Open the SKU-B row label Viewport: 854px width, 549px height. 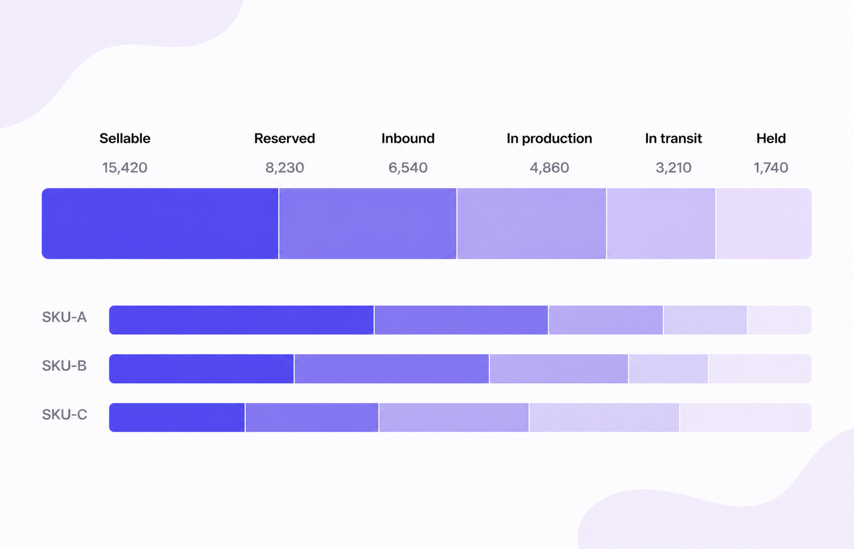click(x=64, y=366)
